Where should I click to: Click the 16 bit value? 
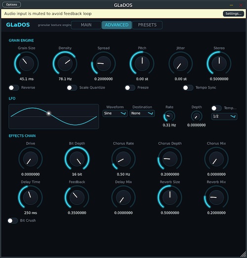point(77,174)
